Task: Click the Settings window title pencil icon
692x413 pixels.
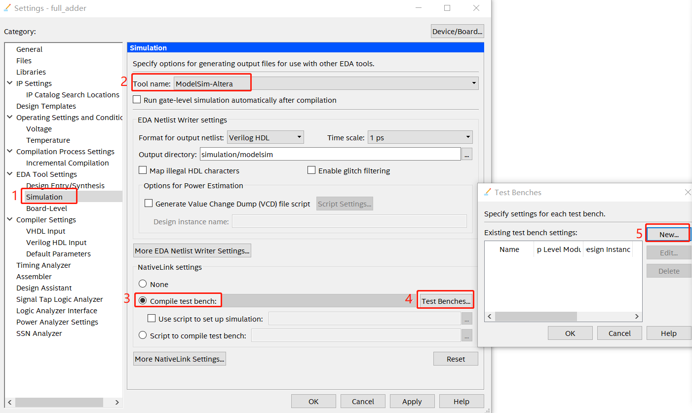Action: coord(7,8)
